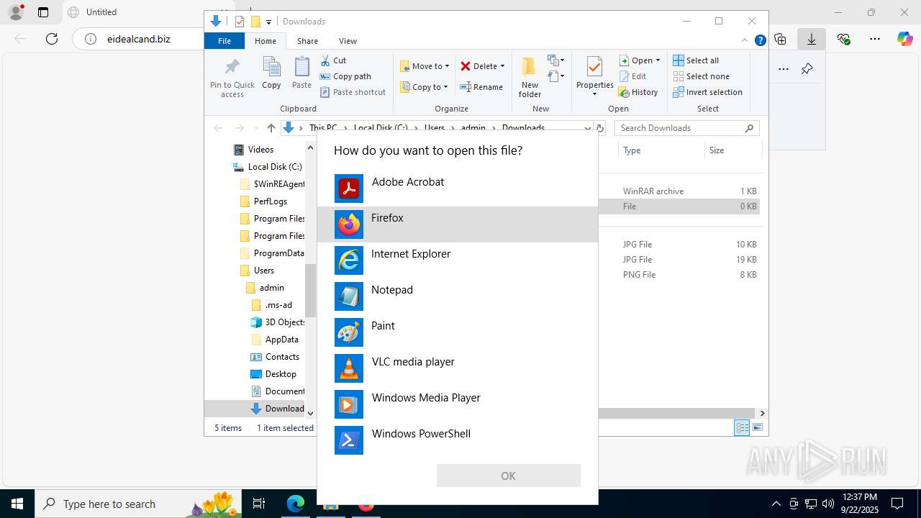Click the Search Downloads field

(687, 128)
